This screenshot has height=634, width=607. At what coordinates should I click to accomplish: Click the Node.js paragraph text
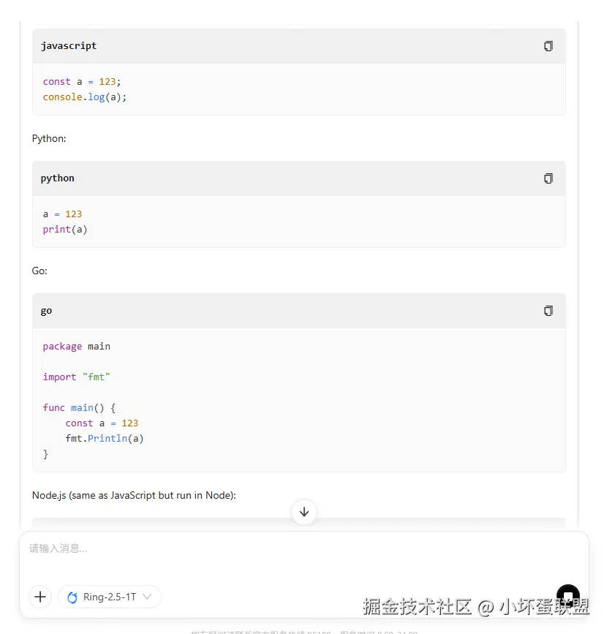click(134, 495)
